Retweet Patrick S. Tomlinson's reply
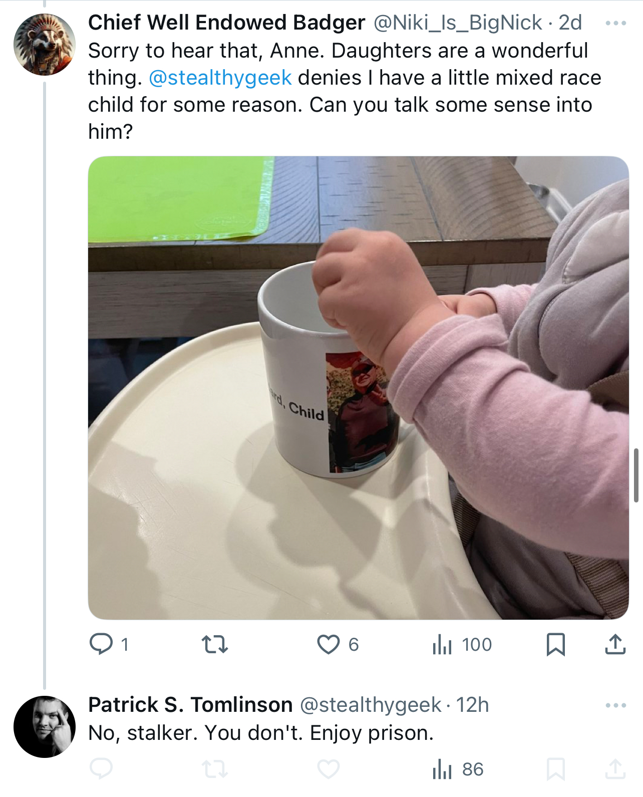Screen dimensions: 643x797 pos(214,769)
